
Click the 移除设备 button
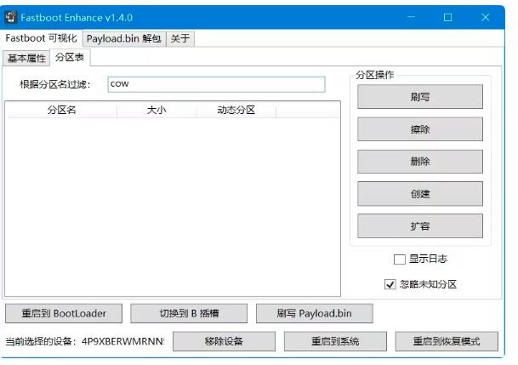point(224,341)
